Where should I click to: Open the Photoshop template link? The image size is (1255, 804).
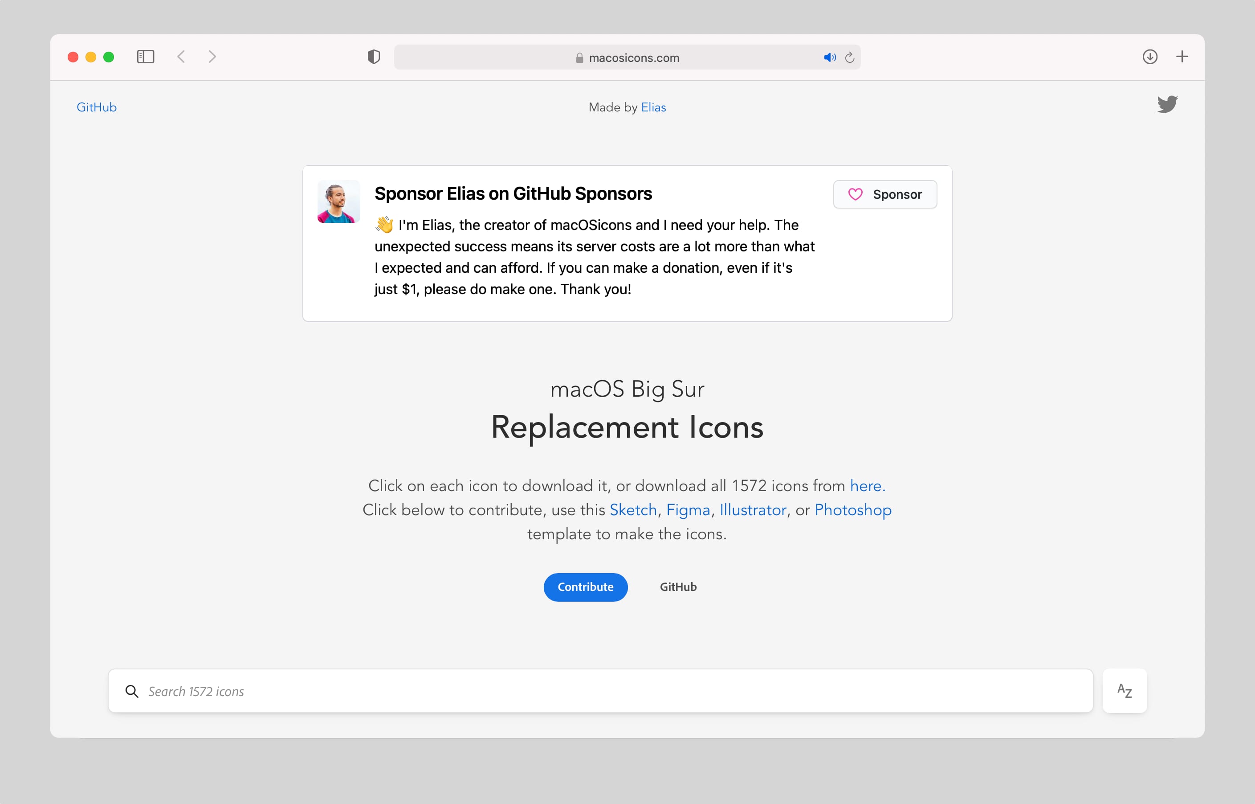(x=853, y=509)
